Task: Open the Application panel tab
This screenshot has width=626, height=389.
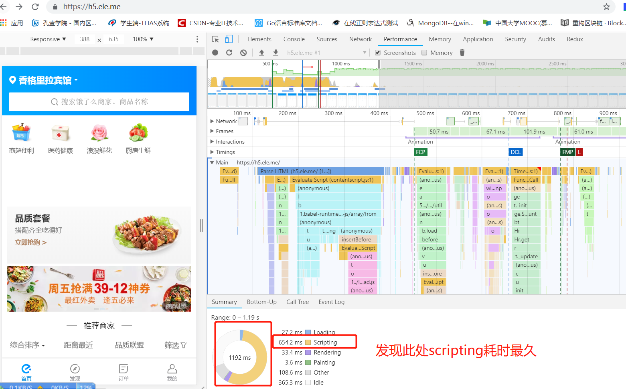Action: pos(478,39)
